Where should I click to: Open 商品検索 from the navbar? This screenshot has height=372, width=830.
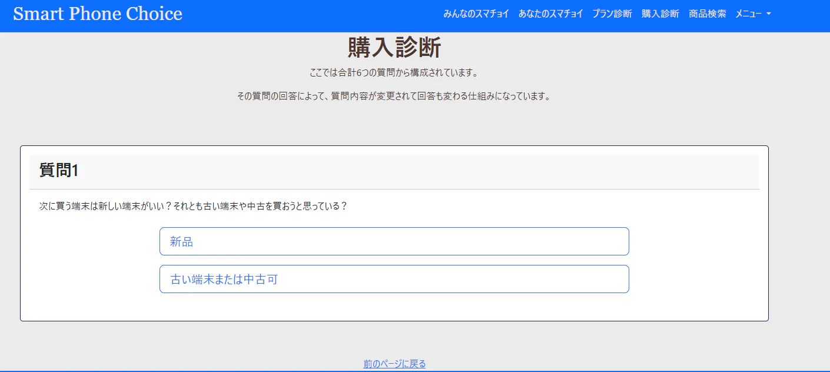708,14
